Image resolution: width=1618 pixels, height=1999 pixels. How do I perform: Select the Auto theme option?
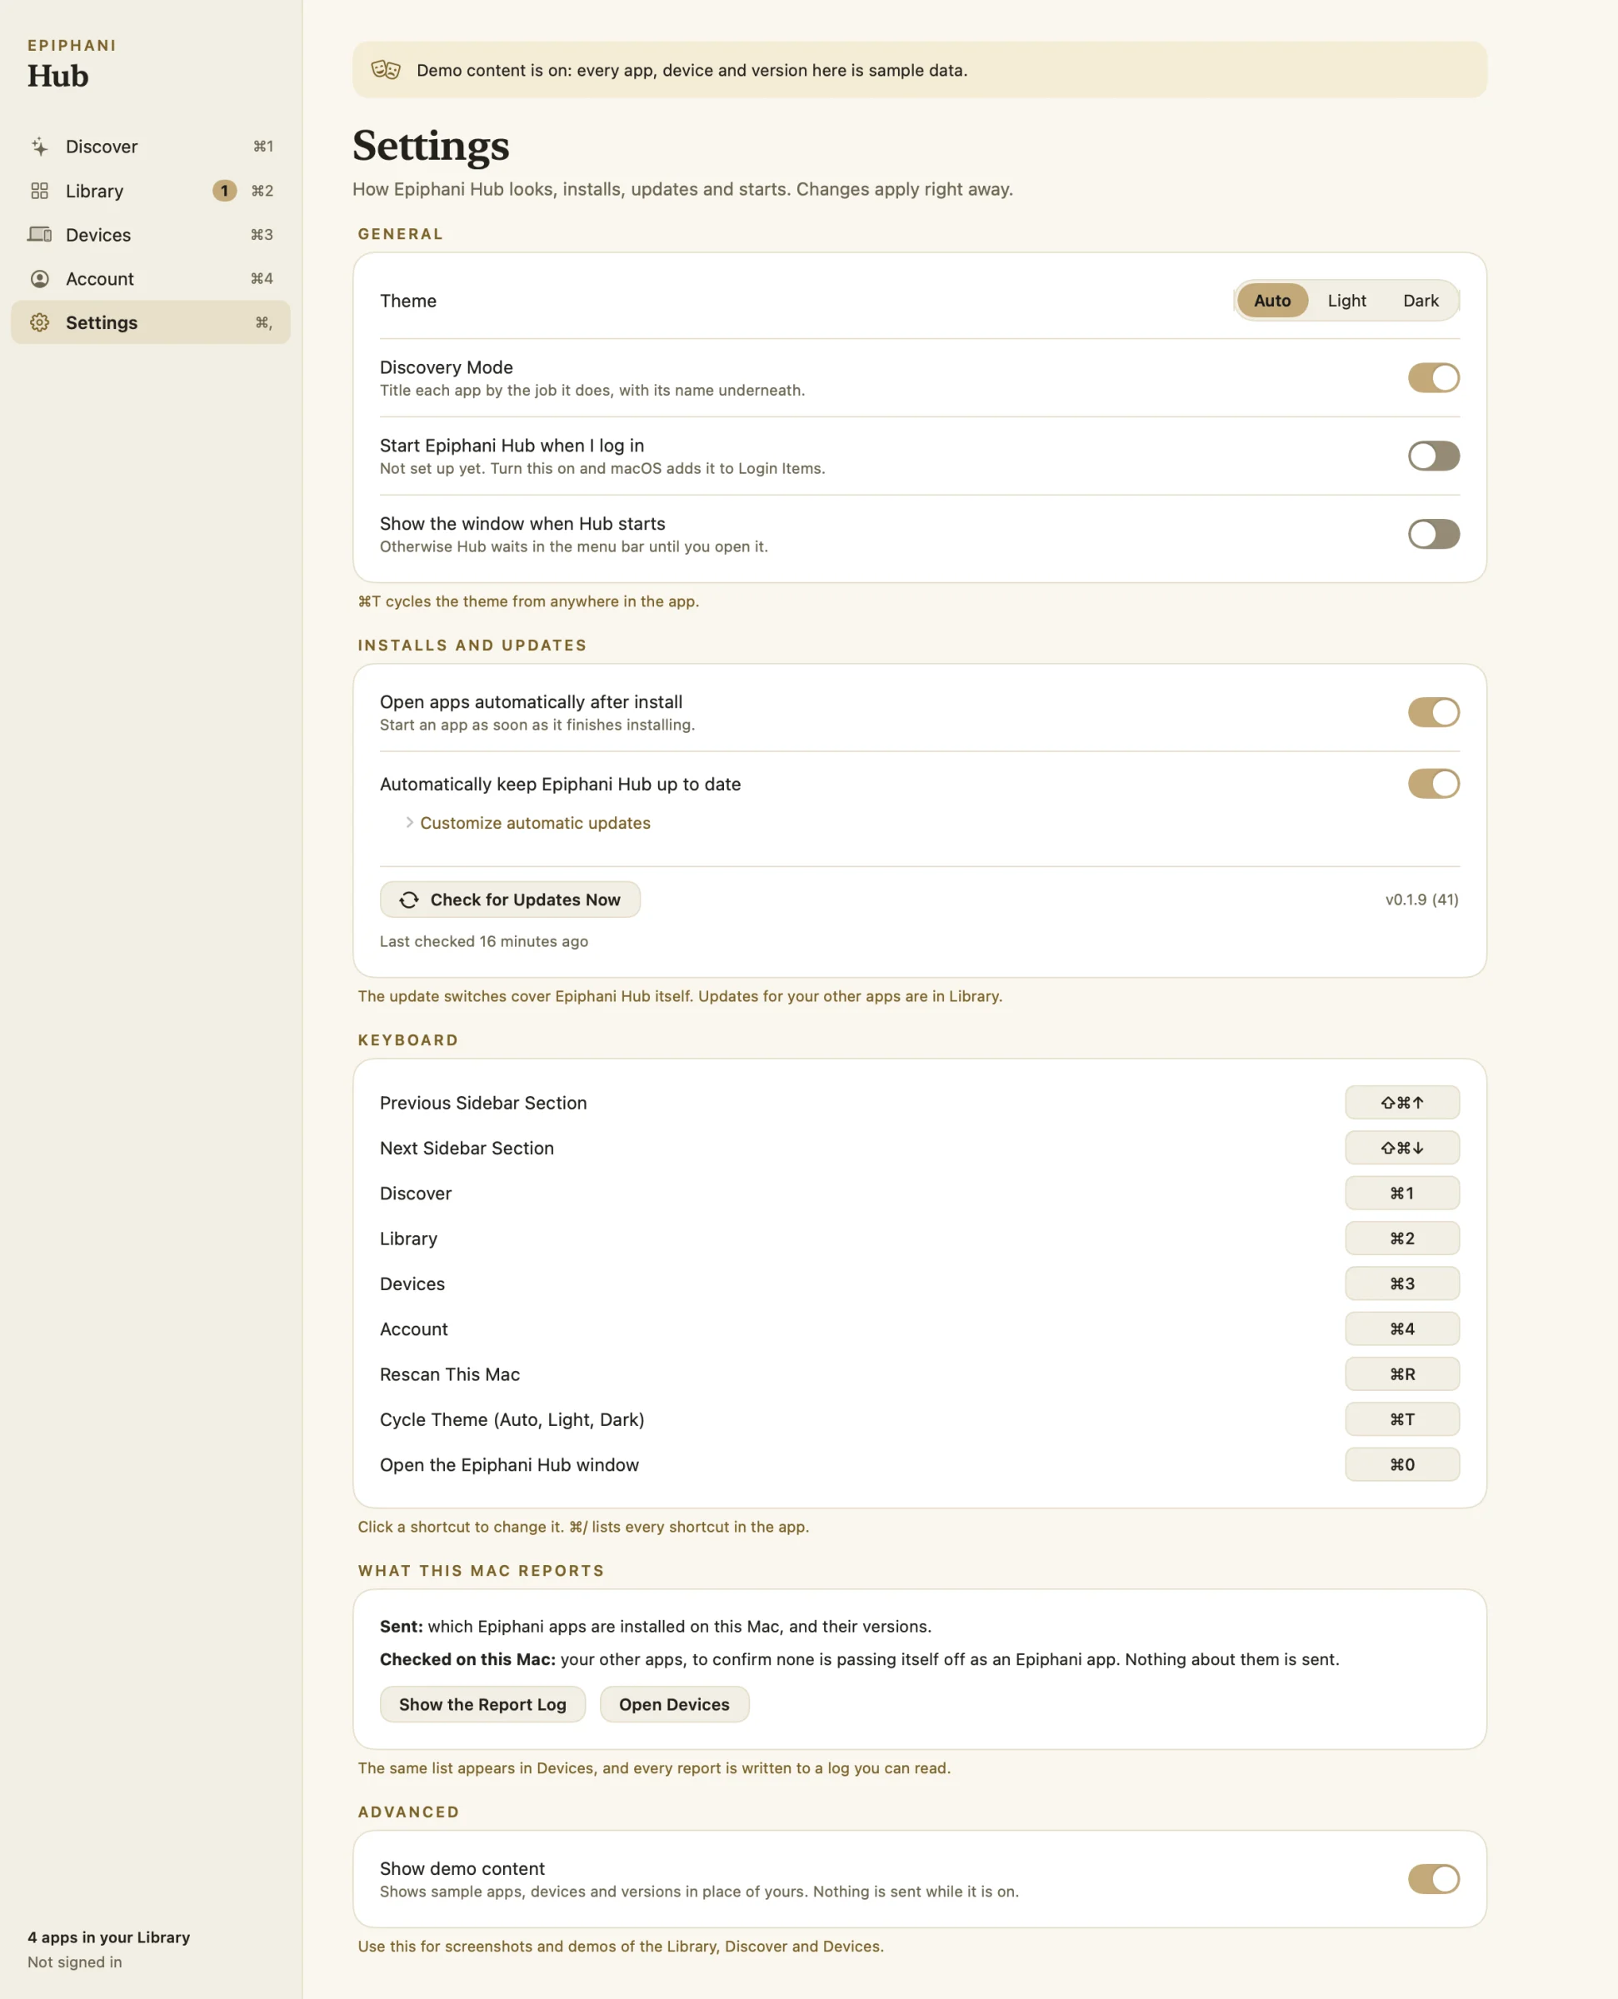(x=1272, y=301)
